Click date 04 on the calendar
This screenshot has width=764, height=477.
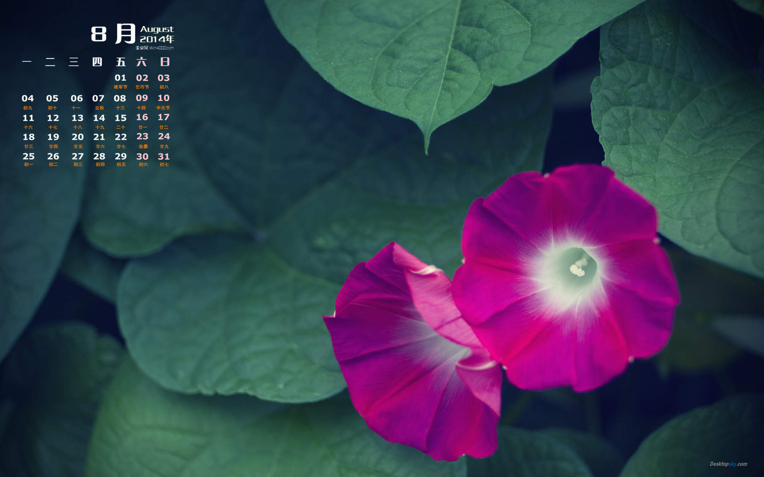tap(28, 98)
